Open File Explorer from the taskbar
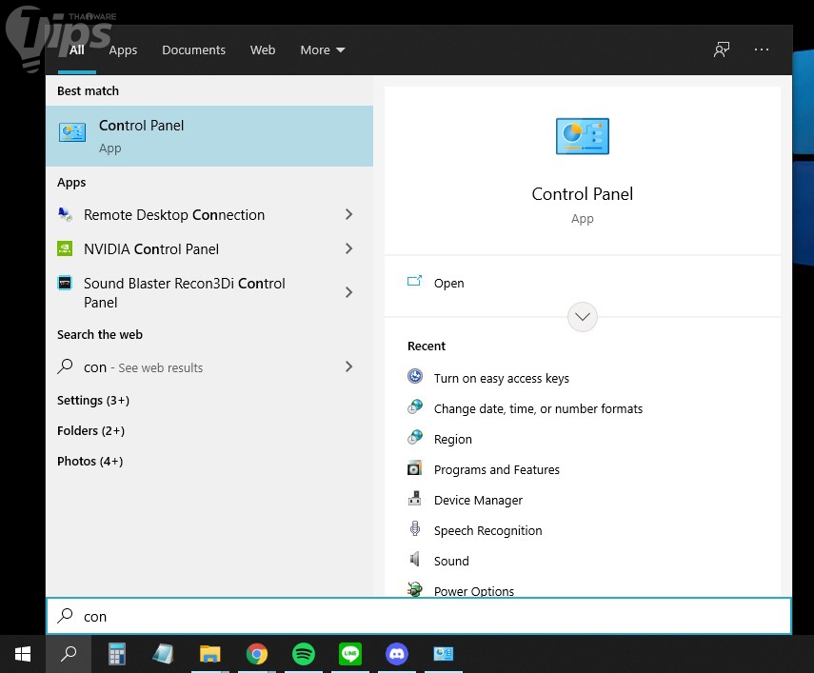The image size is (814, 673). 209,654
